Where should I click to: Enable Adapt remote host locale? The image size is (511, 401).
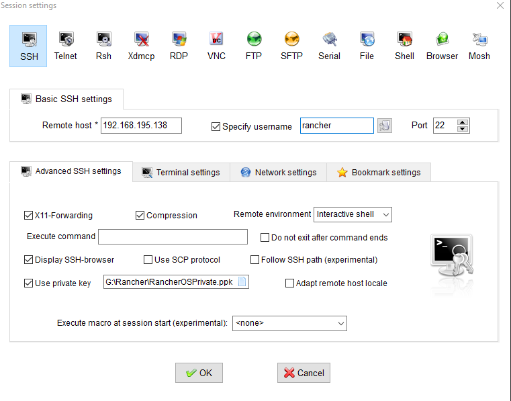289,283
